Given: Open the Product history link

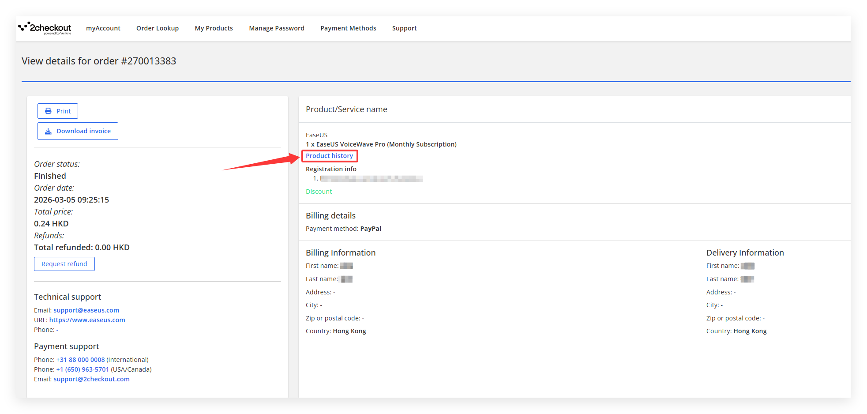Looking at the screenshot, I should [329, 156].
